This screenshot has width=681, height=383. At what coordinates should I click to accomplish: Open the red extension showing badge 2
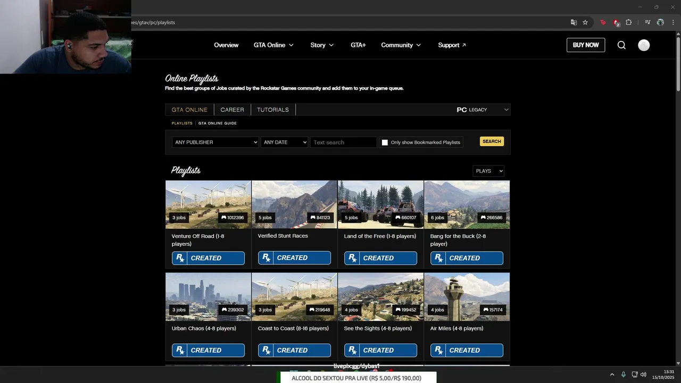click(616, 22)
